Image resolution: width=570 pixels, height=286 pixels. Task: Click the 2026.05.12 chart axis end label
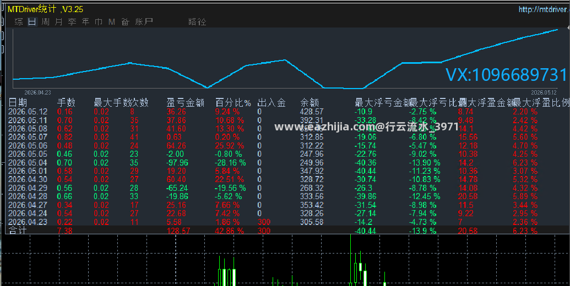[544, 92]
